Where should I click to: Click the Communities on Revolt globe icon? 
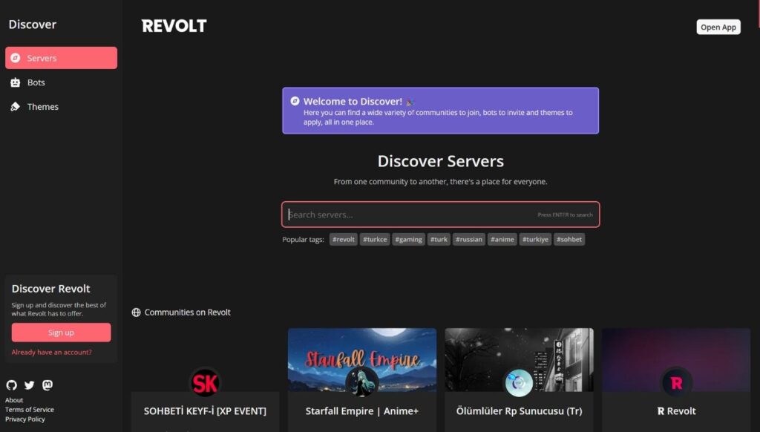coord(137,312)
